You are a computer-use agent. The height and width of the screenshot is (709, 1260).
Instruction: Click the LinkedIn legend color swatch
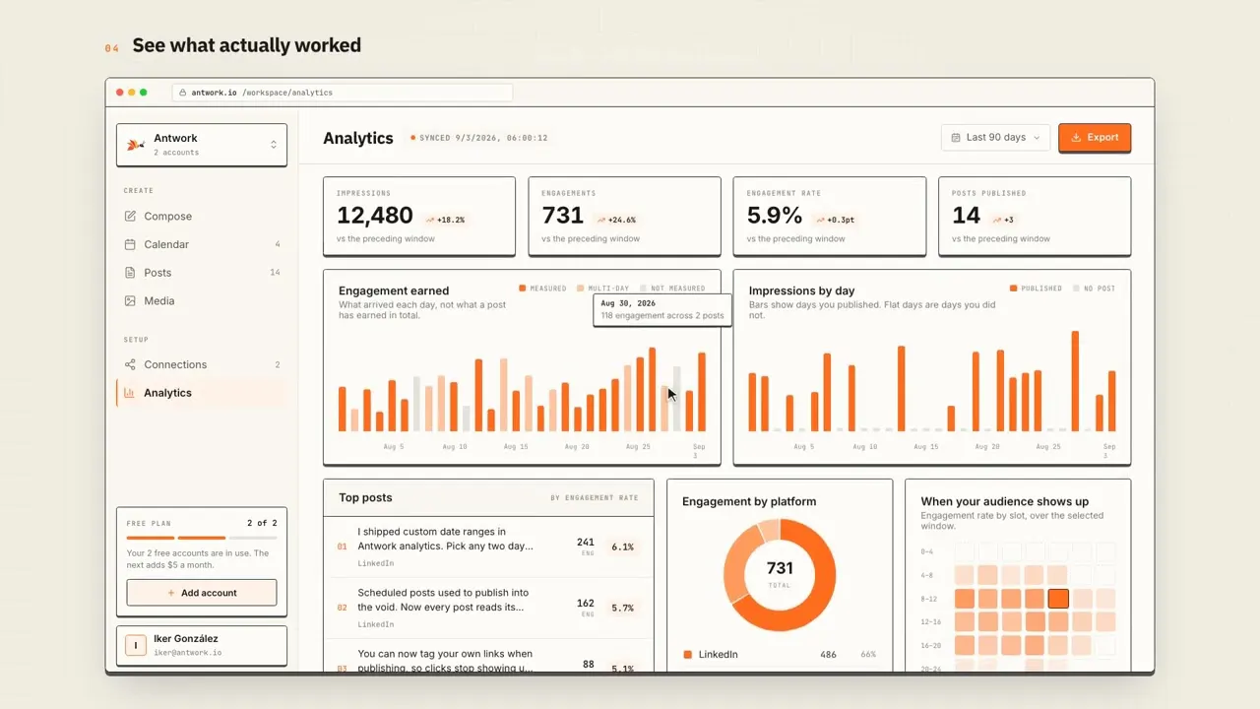click(x=687, y=655)
